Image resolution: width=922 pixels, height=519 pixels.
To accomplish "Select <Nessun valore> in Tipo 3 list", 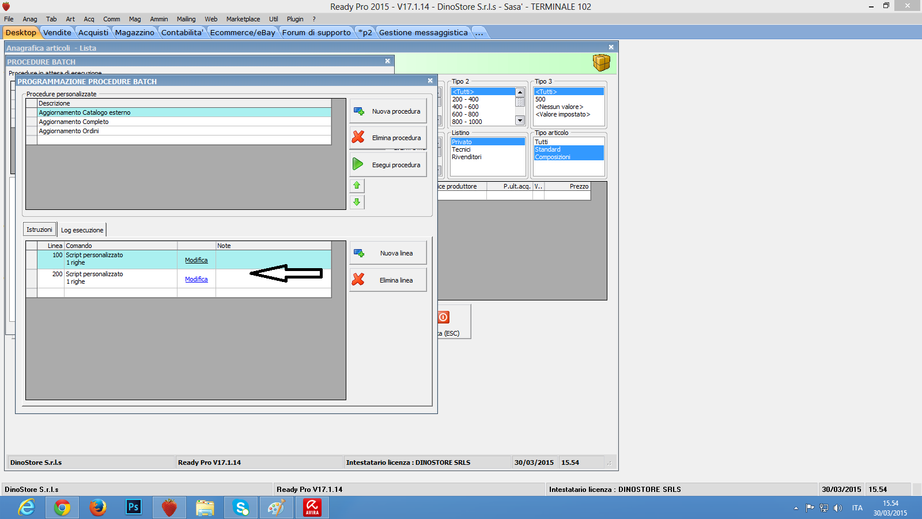I will pos(569,107).
